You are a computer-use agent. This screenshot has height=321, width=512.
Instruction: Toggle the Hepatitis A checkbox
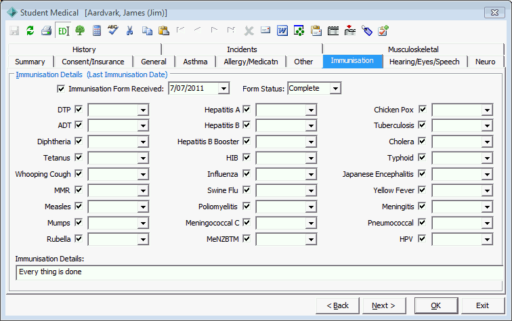click(247, 109)
